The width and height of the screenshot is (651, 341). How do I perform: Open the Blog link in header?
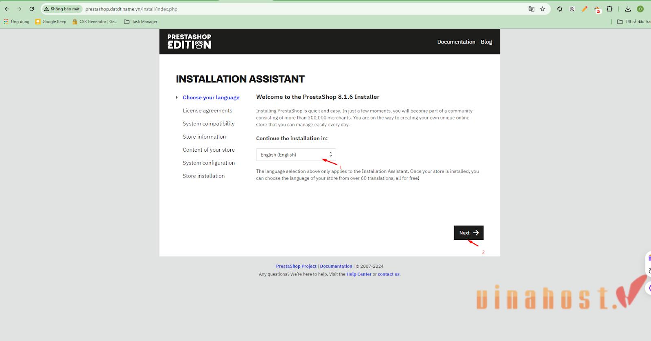tap(486, 42)
